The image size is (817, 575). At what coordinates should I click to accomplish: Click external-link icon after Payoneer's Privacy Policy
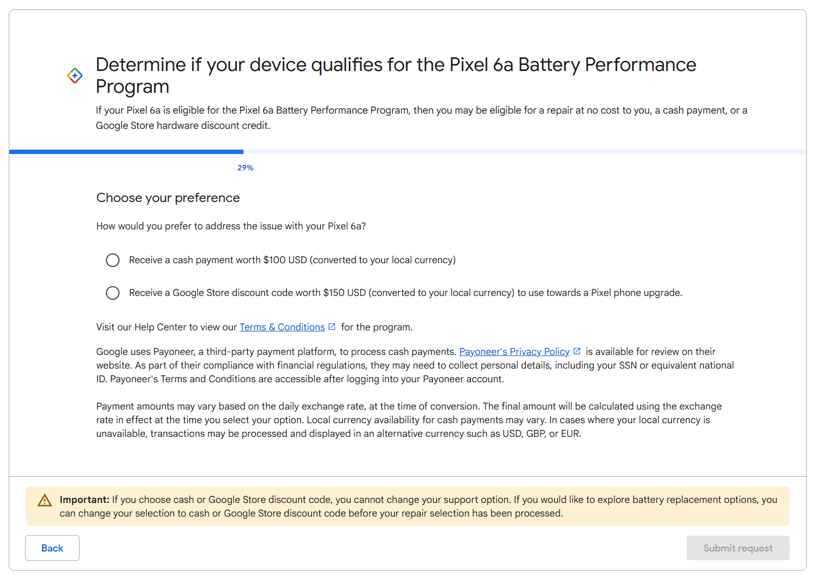(x=577, y=351)
